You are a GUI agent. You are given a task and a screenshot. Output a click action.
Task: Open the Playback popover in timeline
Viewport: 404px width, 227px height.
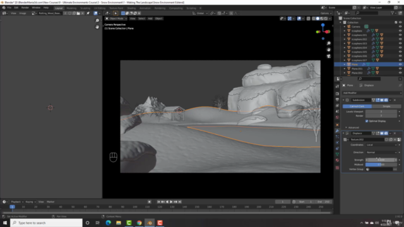coord(17,202)
